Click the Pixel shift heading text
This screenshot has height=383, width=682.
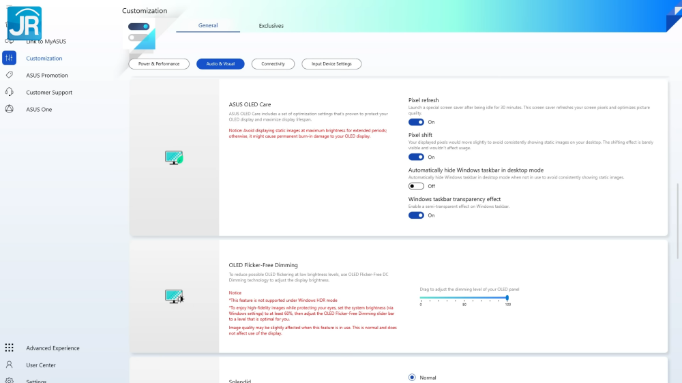coord(419,135)
